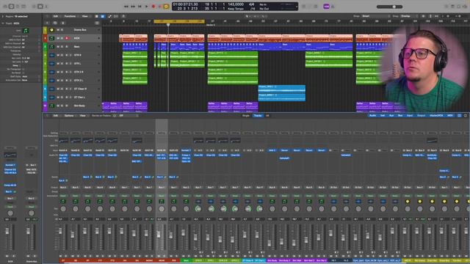Open the Library panel icon
Viewport: 470px width, 264px height.
click(x=5, y=7)
